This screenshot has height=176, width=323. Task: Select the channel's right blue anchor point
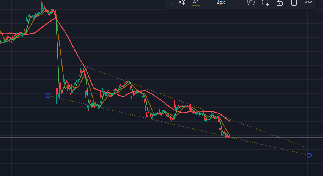[309, 156]
